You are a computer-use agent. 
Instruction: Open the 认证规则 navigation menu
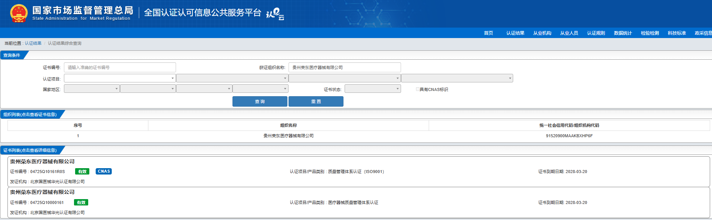coord(596,33)
